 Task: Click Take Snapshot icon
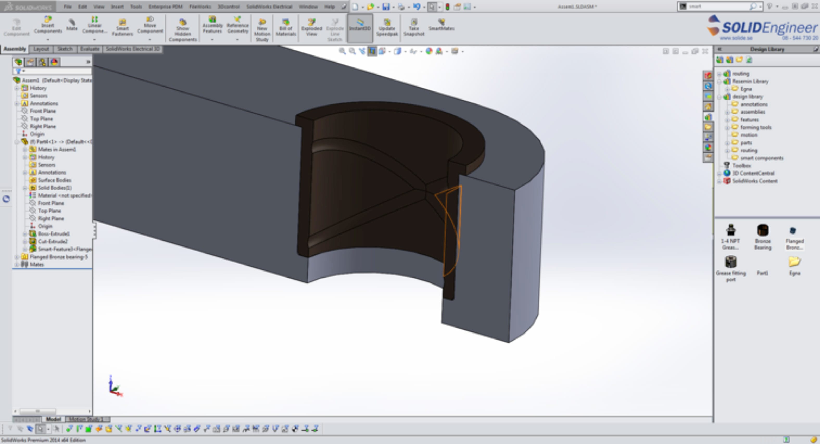pyautogui.click(x=413, y=27)
